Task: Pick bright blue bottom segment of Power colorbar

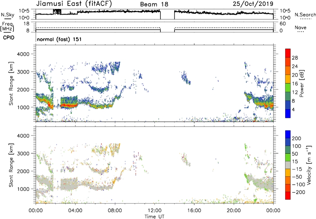Action: point(288,113)
